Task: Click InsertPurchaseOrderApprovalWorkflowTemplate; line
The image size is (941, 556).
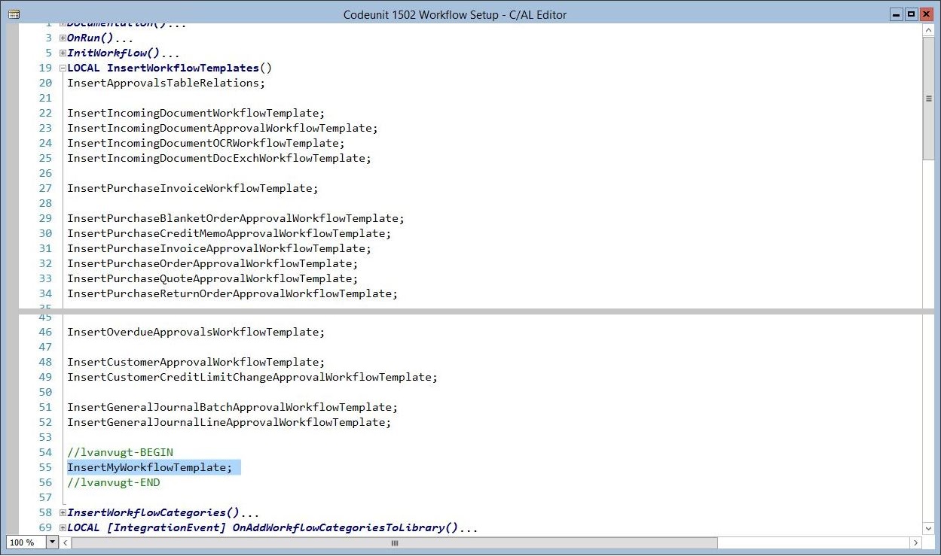Action: tap(212, 263)
